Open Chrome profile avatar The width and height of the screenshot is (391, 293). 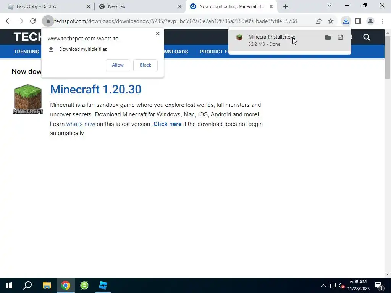point(370,21)
